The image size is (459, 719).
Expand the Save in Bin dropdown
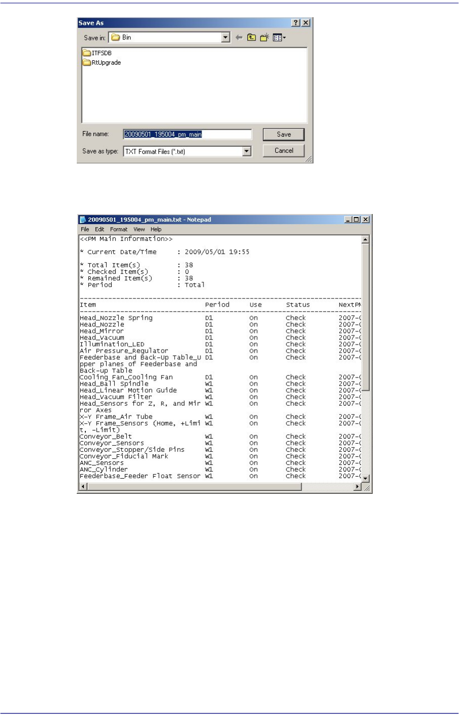tap(226, 37)
